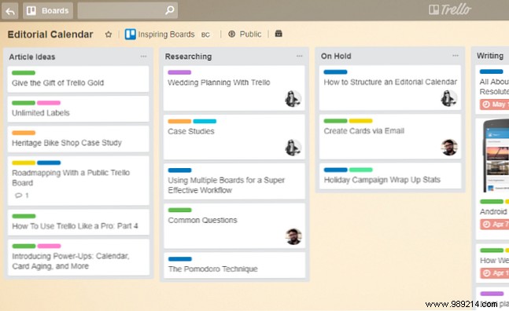Click the May due date badge

coord(494,104)
